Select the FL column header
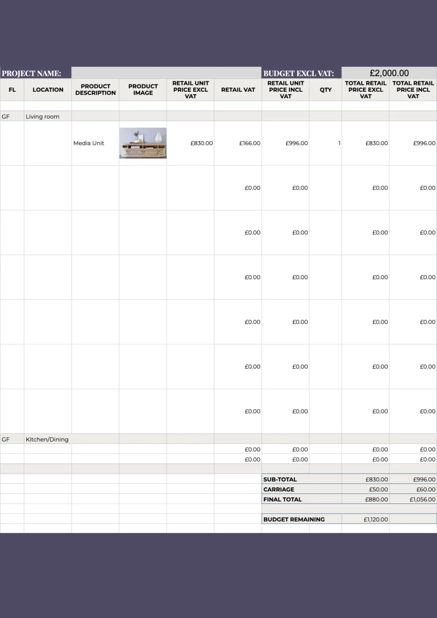The height and width of the screenshot is (618, 437). 12,90
